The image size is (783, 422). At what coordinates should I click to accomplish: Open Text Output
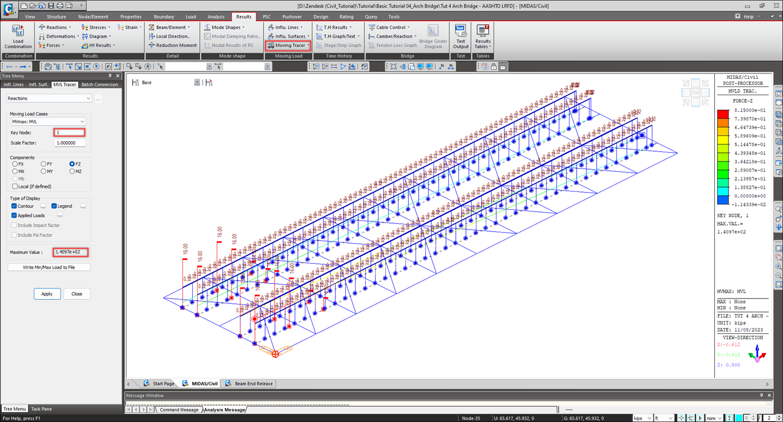click(461, 37)
